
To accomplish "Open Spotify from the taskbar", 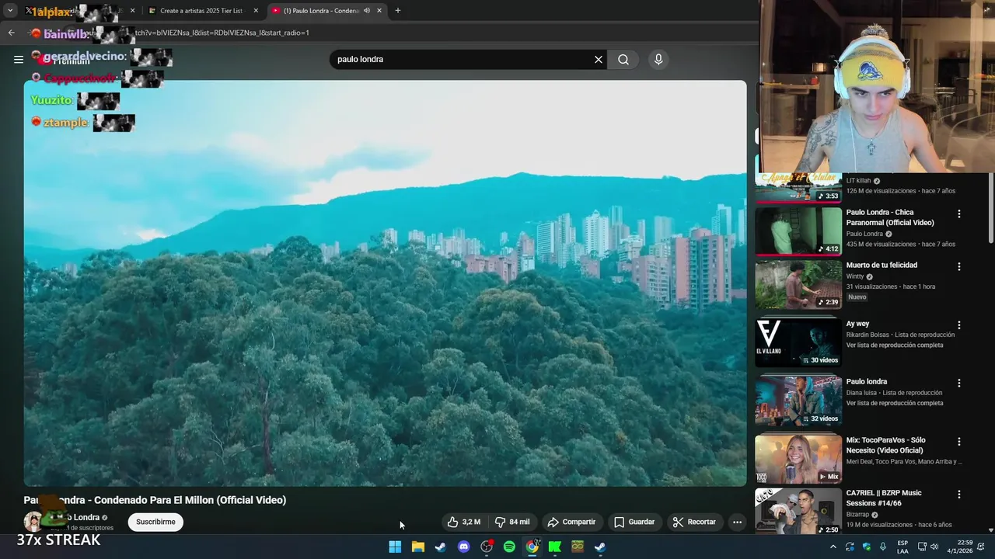I will (509, 547).
